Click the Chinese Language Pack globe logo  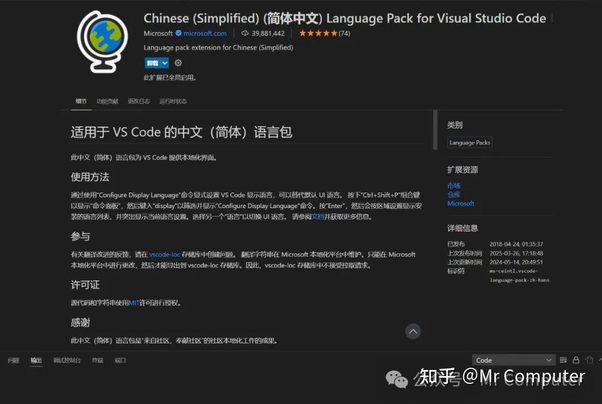103,42
